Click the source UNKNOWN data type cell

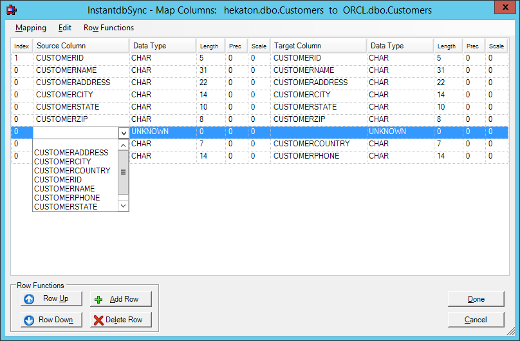click(x=163, y=132)
